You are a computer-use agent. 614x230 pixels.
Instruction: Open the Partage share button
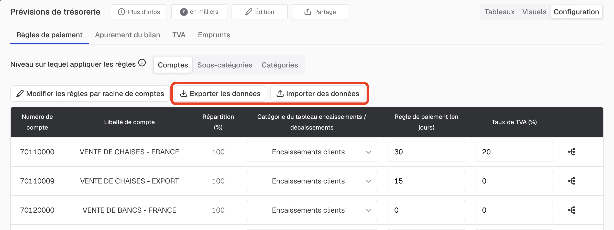coord(320,12)
